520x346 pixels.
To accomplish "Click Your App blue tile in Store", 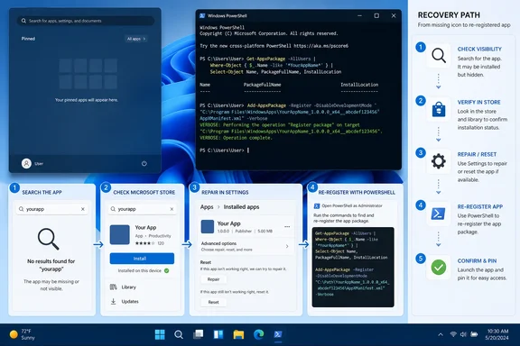I will tap(120, 235).
